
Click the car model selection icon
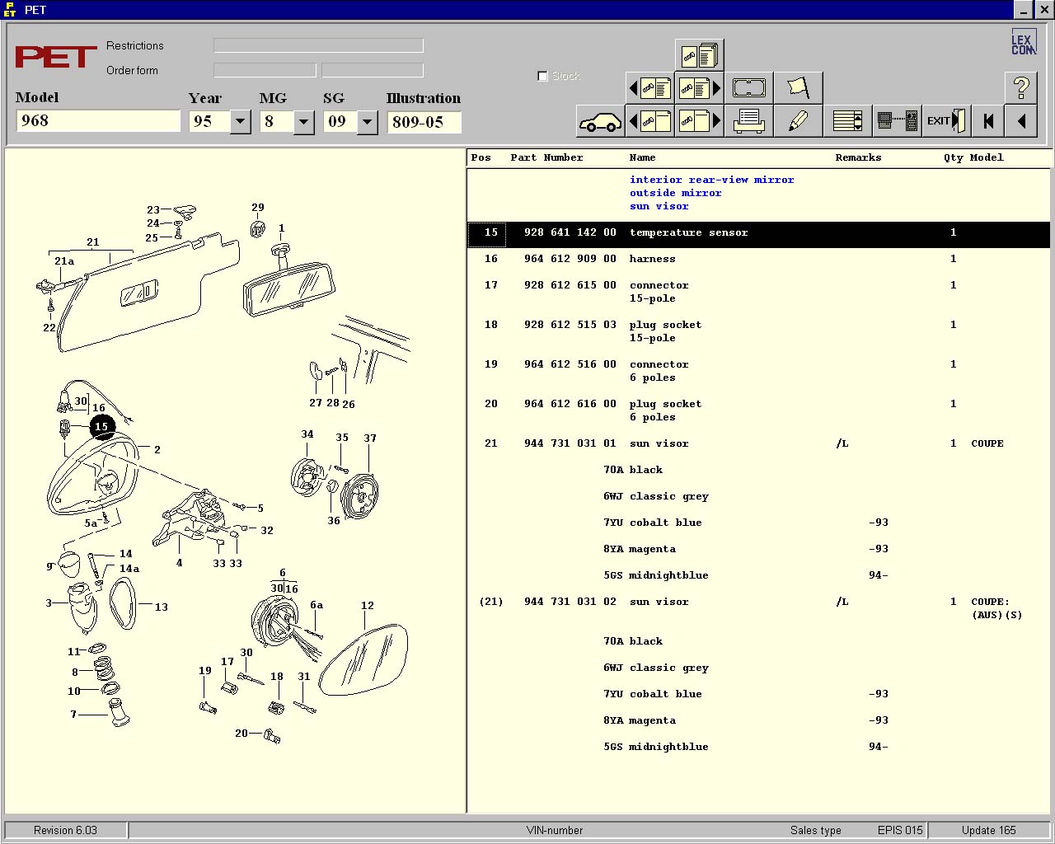pyautogui.click(x=600, y=122)
